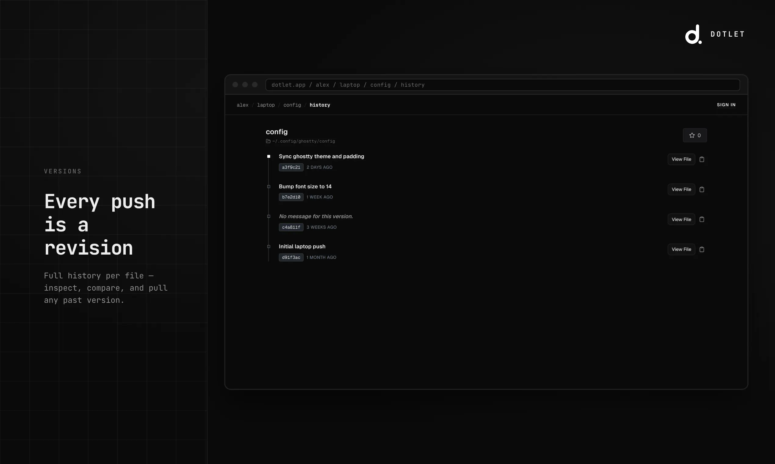View File for Sync ghostty theme revision
775x464 pixels.
pos(682,159)
